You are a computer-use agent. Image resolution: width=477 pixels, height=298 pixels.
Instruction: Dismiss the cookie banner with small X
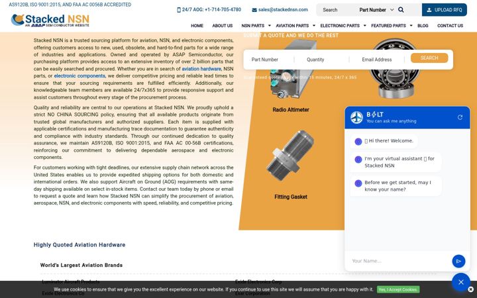click(x=470, y=289)
